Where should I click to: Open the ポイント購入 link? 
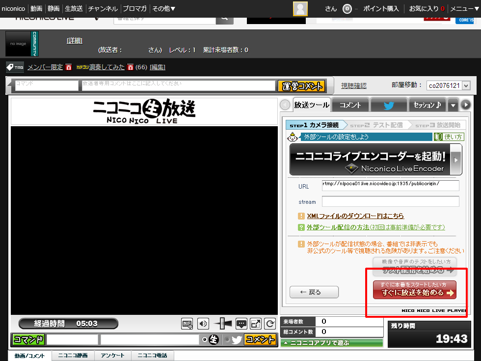(381, 9)
